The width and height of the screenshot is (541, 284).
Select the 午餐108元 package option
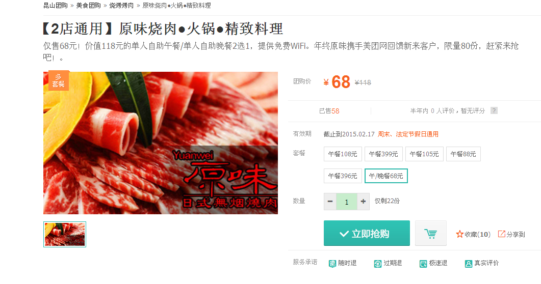coord(343,154)
